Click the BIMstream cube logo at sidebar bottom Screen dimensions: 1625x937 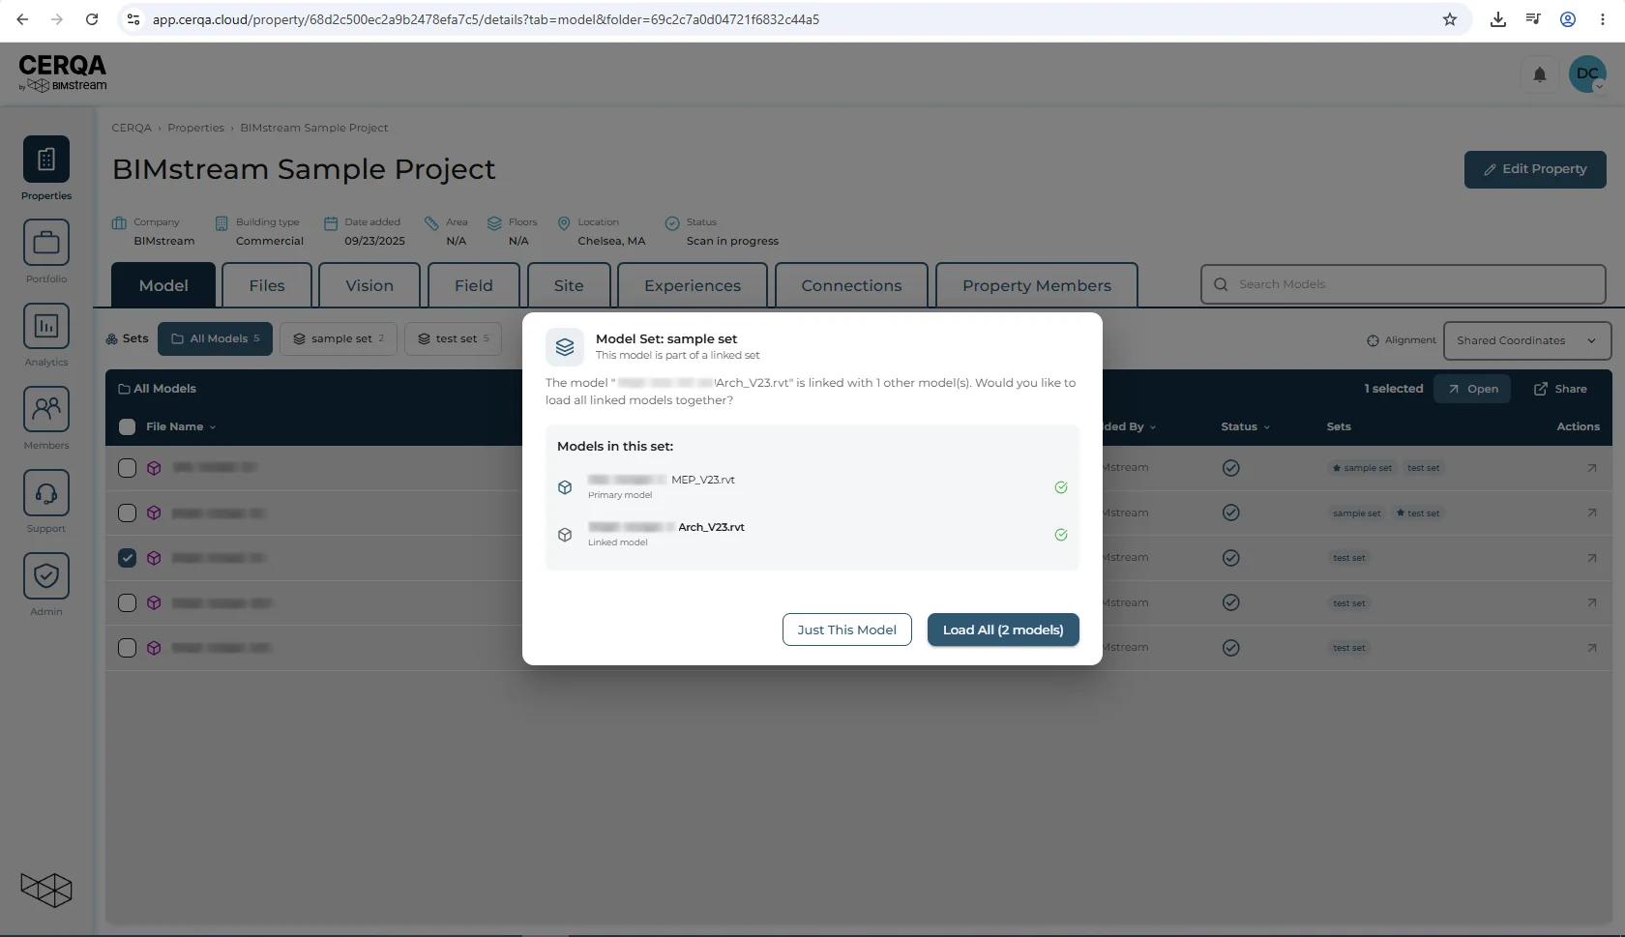point(46,890)
